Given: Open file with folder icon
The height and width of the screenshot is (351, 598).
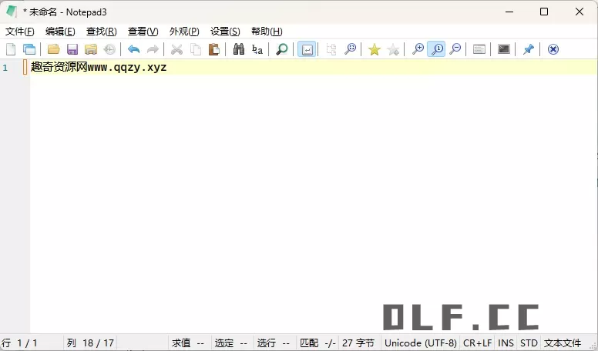Looking at the screenshot, I should [x=53, y=49].
